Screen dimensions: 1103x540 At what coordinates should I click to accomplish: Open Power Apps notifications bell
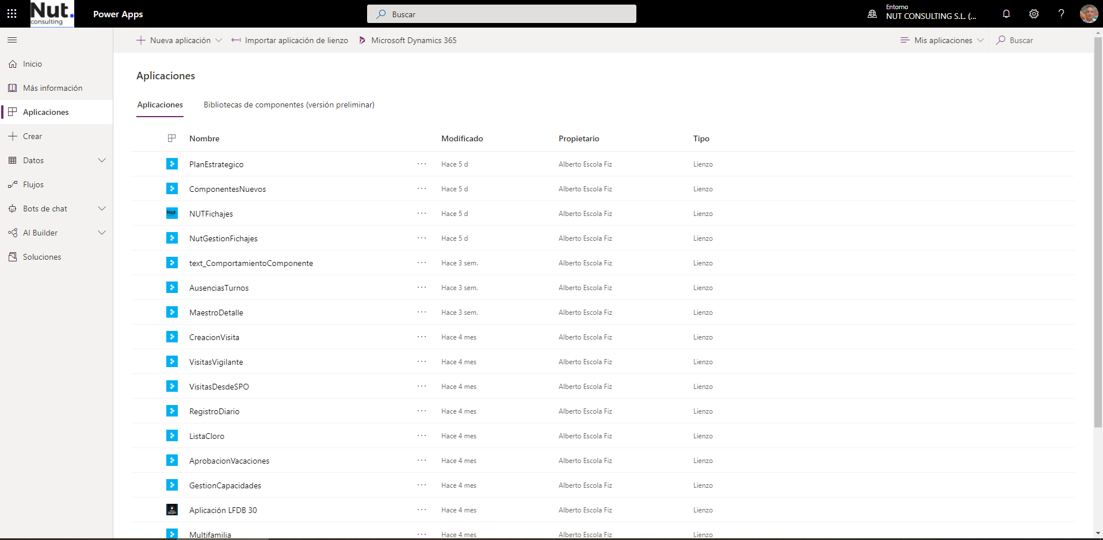click(1006, 14)
